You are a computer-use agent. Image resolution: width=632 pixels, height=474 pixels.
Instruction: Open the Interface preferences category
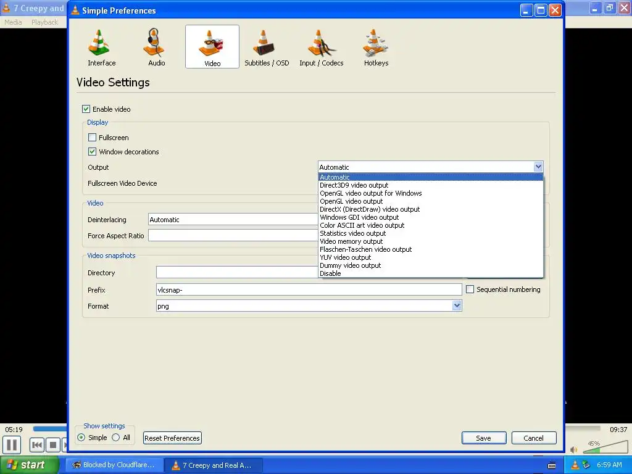[101, 47]
